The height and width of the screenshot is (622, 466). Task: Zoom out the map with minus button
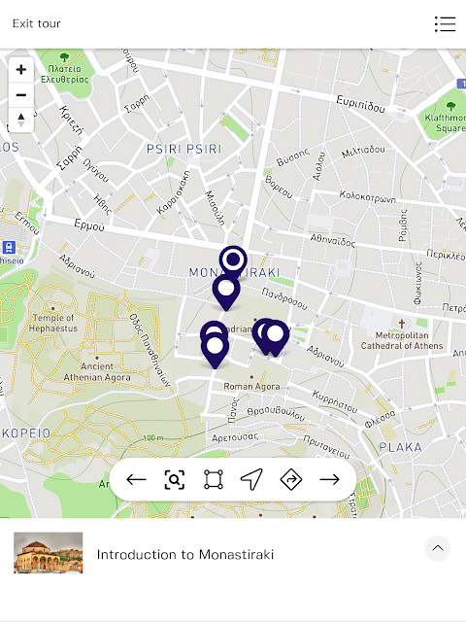tap(21, 95)
